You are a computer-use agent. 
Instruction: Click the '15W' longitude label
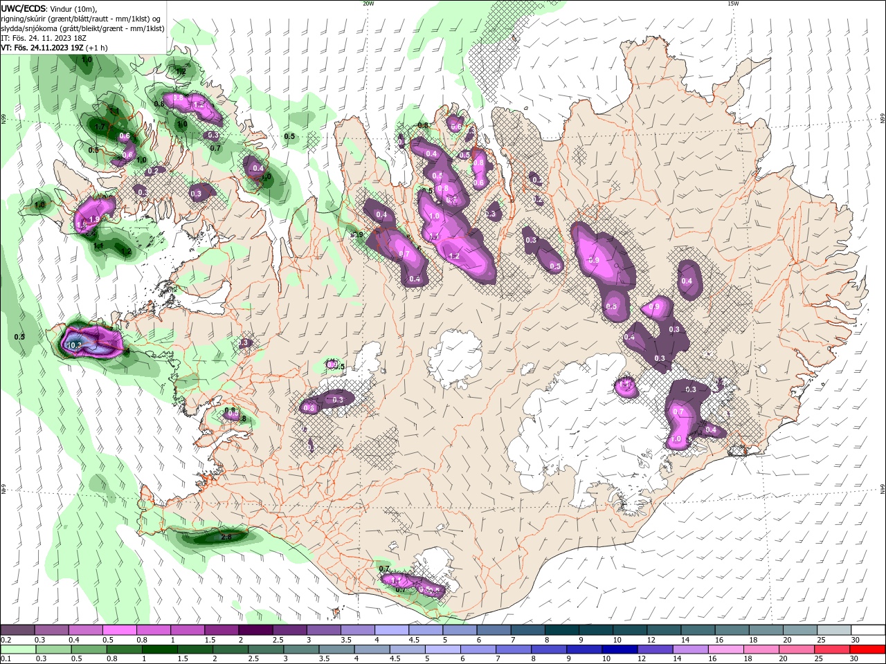pos(733,3)
